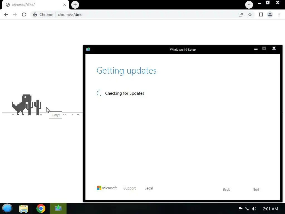
Task: Minimize the Windows 10 Setup window
Action: click(256, 48)
